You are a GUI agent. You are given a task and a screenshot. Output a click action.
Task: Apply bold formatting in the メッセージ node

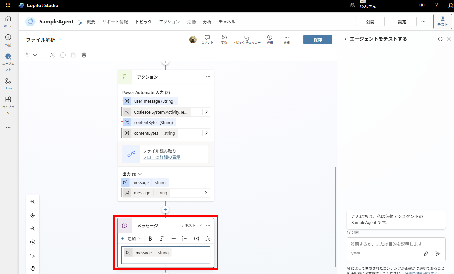point(150,238)
